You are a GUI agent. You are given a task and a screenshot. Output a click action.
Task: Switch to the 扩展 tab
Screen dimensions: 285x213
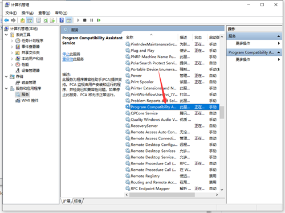[67, 201]
